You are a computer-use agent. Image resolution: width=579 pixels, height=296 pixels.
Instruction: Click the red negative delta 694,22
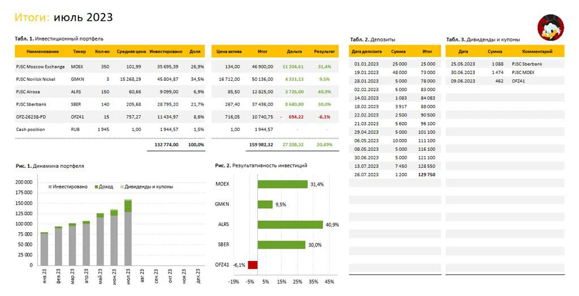(296, 117)
